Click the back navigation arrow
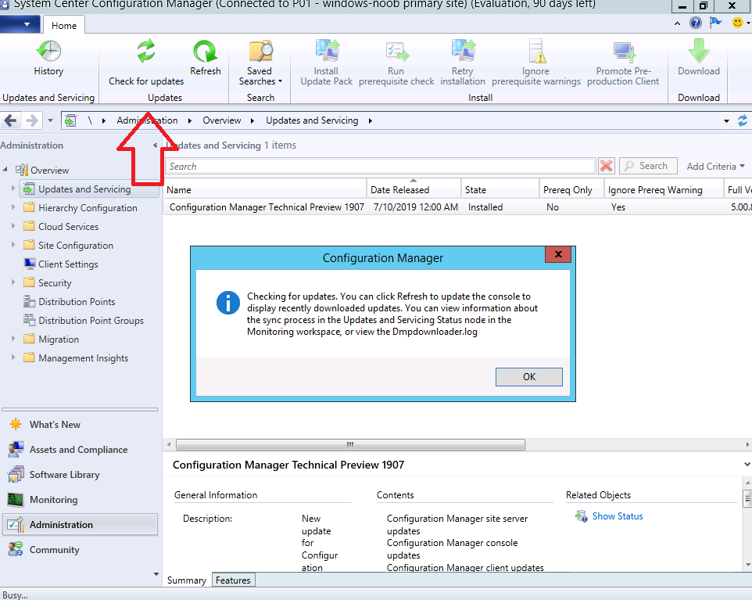The height and width of the screenshot is (600, 752). tap(10, 120)
